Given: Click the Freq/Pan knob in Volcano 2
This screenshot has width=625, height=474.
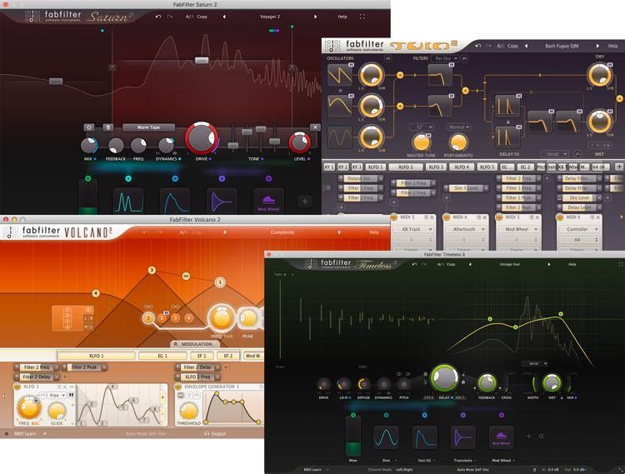Looking at the screenshot, I should [222, 318].
